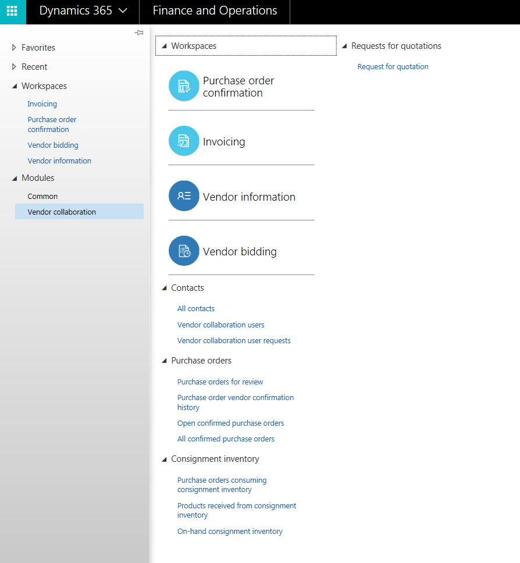
Task: Open Purchase orders for review
Action: click(x=220, y=382)
